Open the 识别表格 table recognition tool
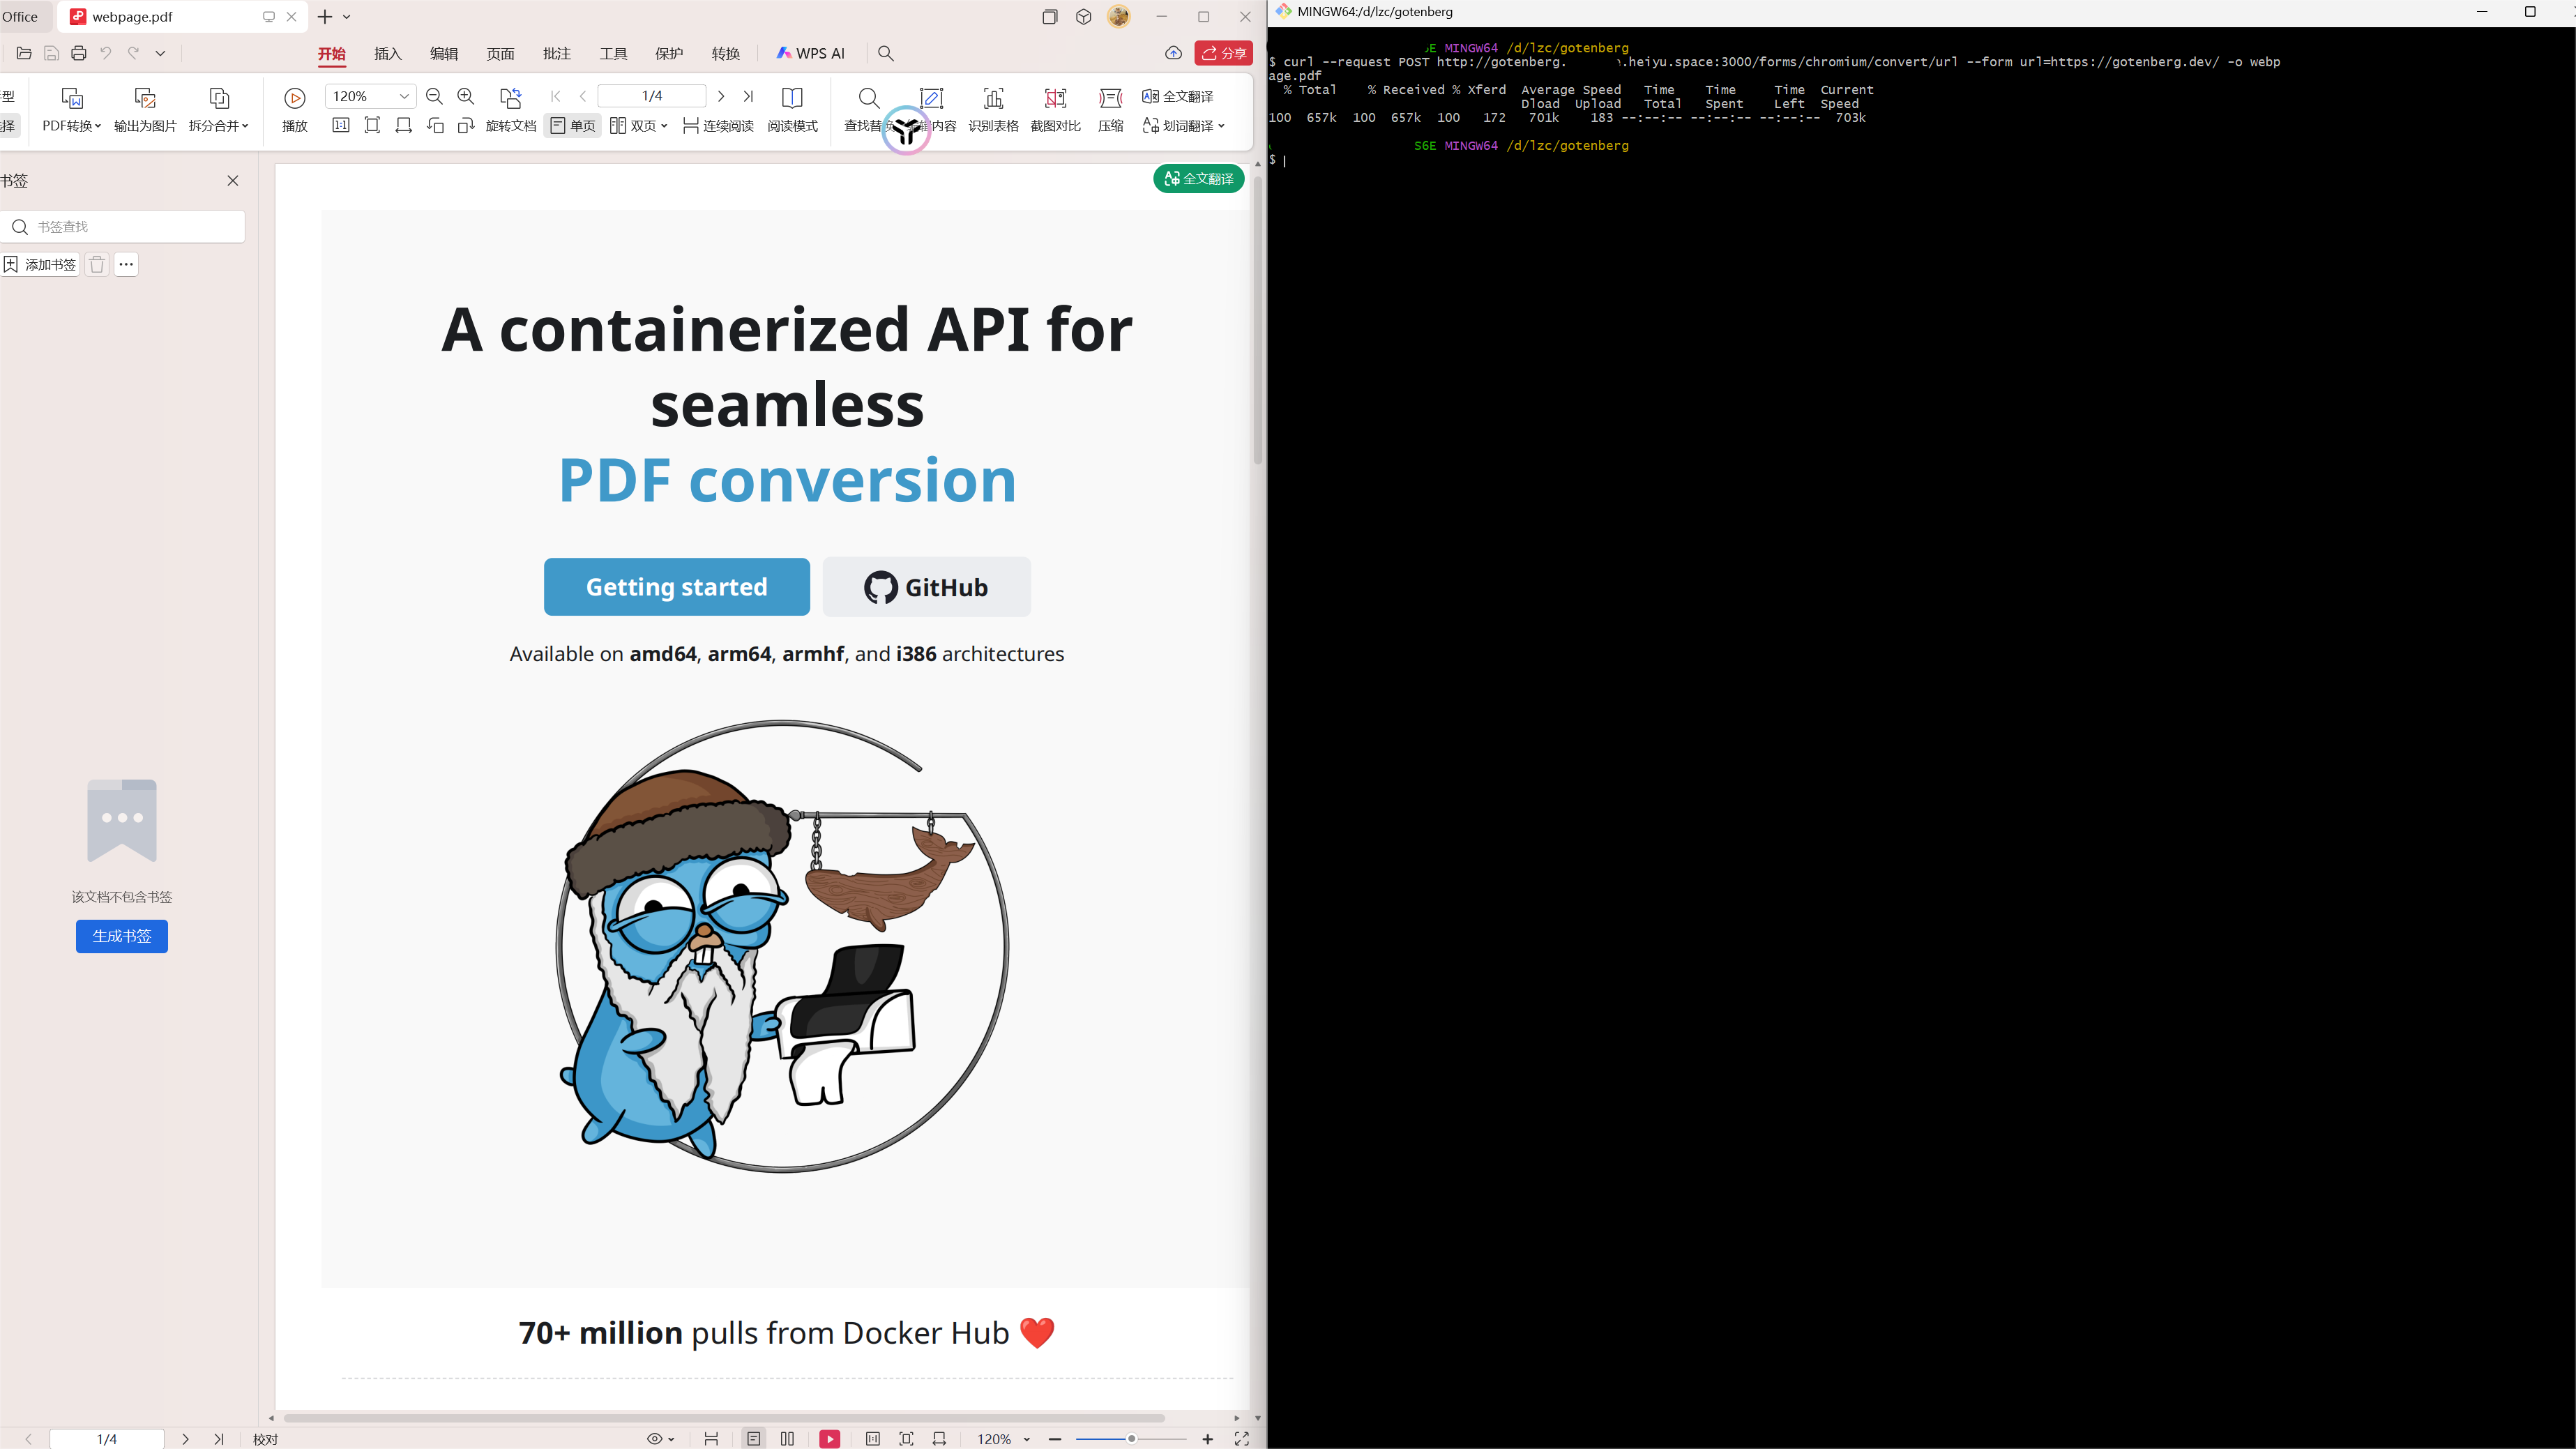 pyautogui.click(x=993, y=108)
